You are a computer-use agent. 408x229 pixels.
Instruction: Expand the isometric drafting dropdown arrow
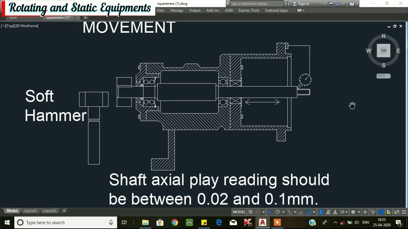click(x=295, y=212)
